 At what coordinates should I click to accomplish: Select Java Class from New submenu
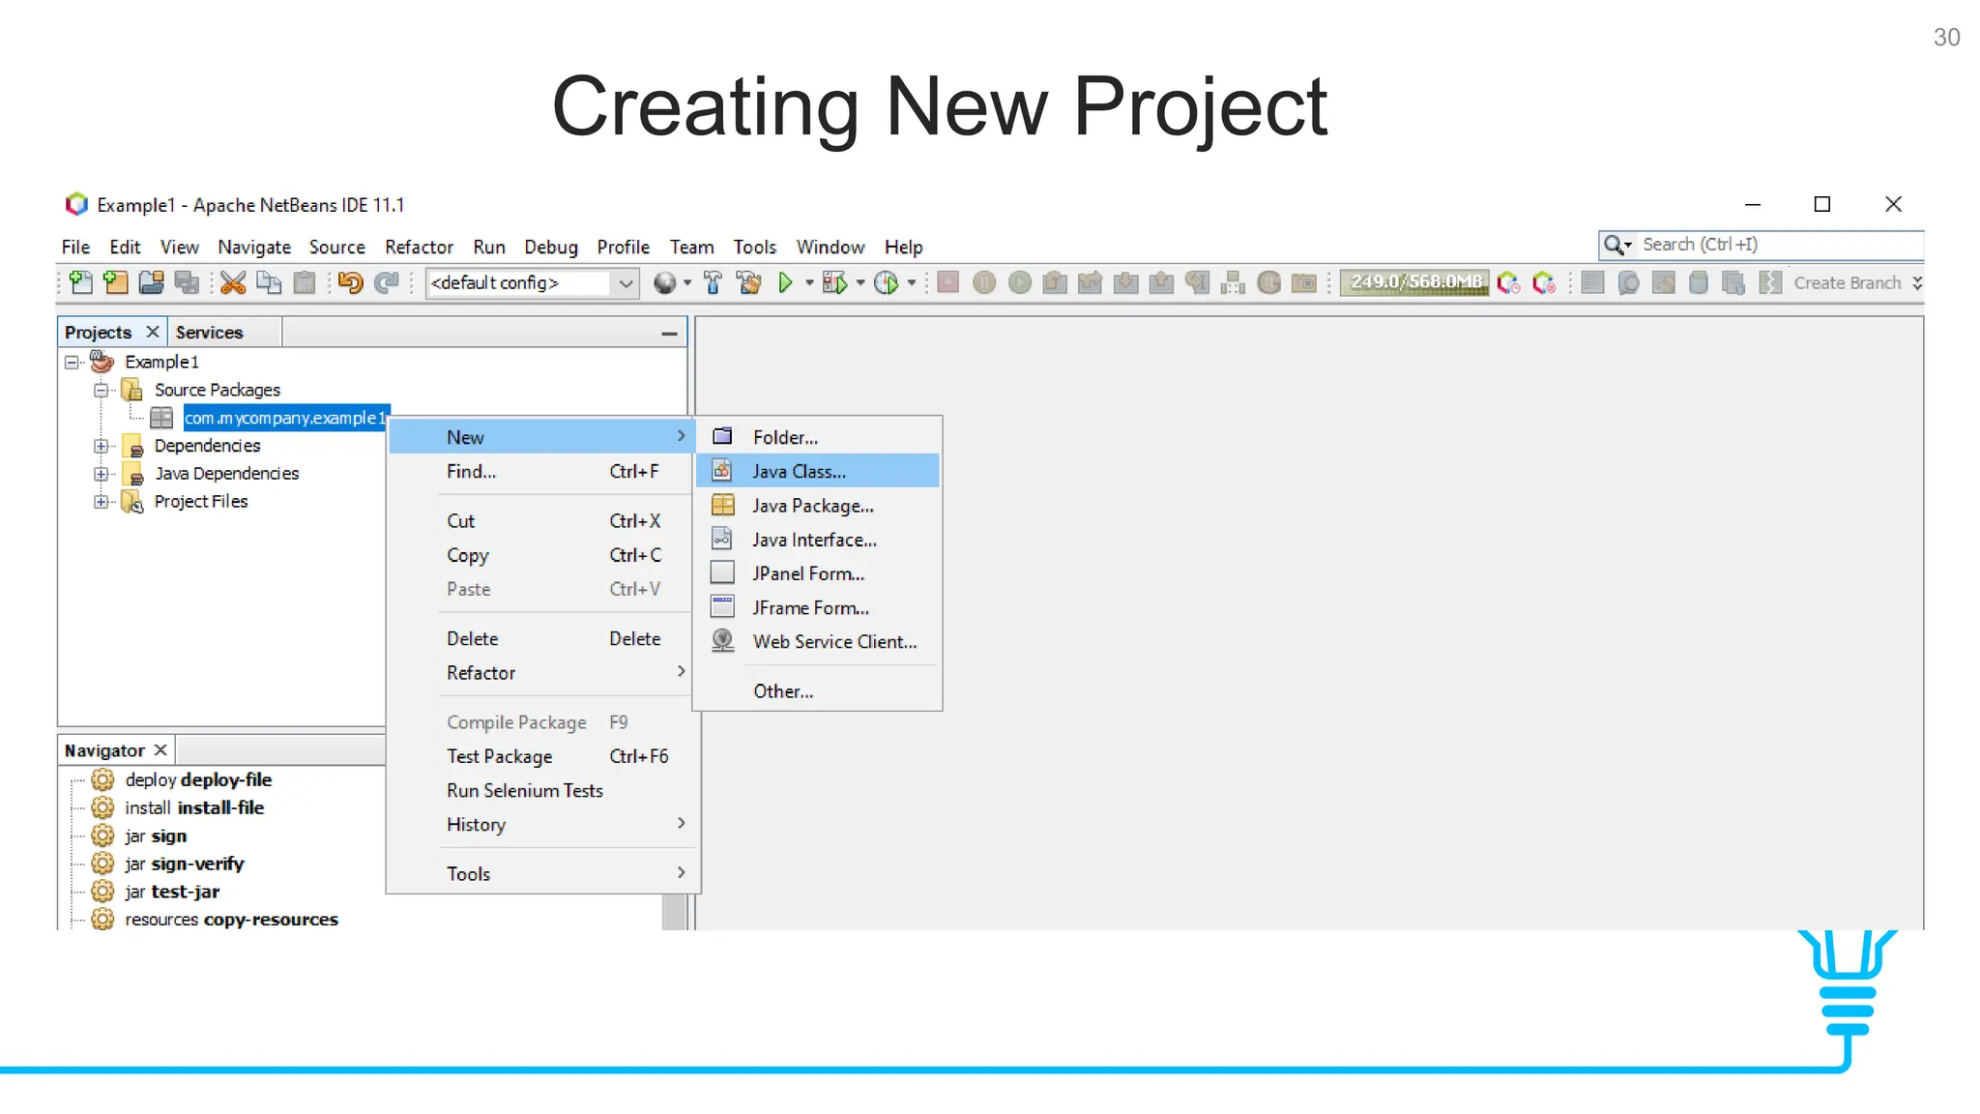(x=799, y=472)
